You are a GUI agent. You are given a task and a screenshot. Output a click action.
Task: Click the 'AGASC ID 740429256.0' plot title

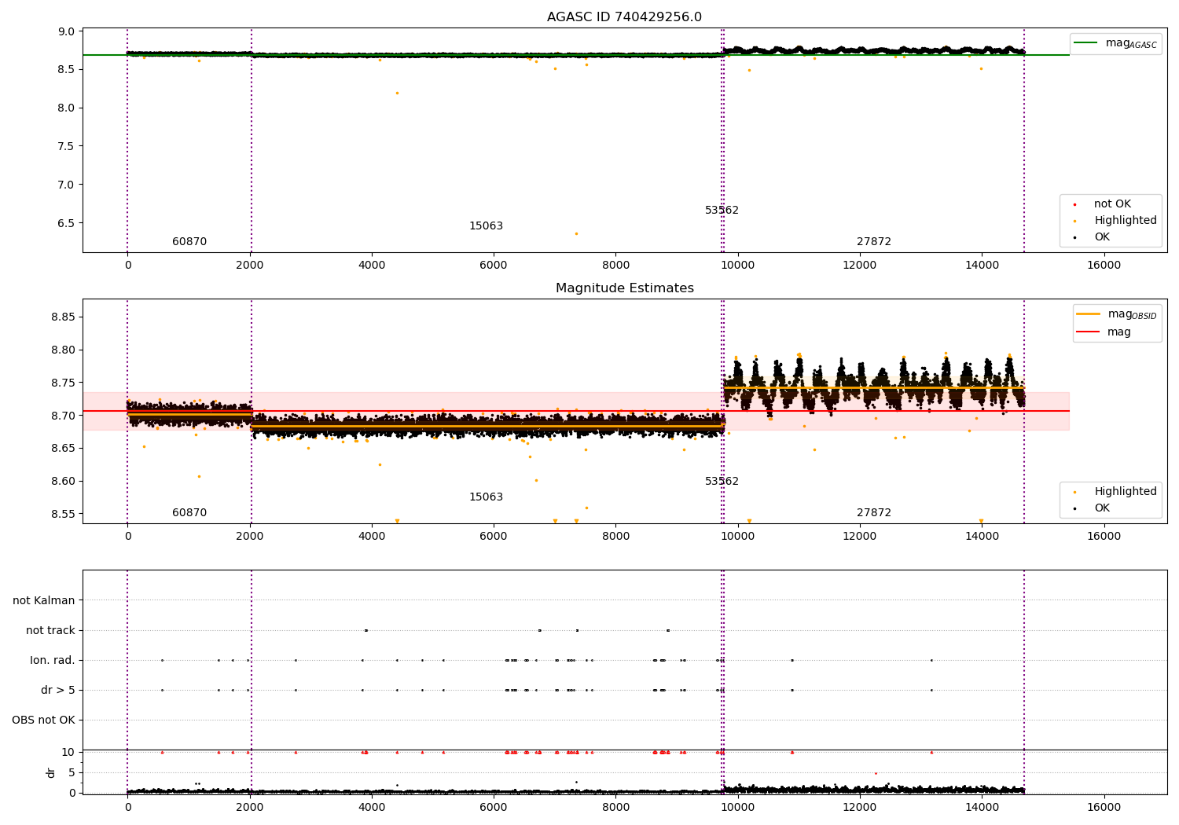click(x=624, y=17)
